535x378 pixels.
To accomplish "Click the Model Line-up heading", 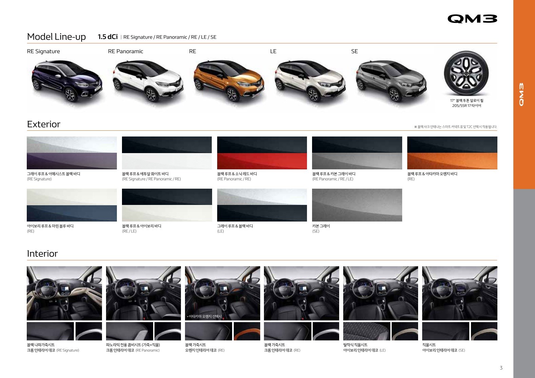I will pyautogui.click(x=56, y=37).
